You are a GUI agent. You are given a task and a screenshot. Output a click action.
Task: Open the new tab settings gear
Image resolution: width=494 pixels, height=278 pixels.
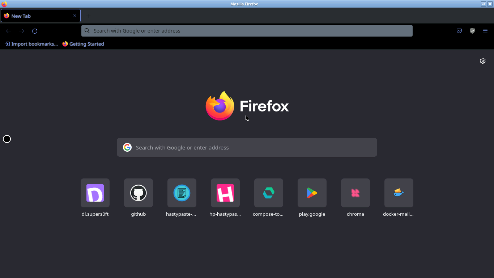pyautogui.click(x=483, y=61)
